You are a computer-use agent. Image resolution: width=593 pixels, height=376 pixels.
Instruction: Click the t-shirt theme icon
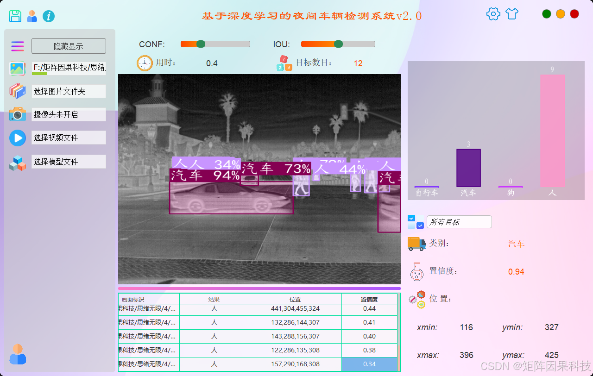pos(511,14)
